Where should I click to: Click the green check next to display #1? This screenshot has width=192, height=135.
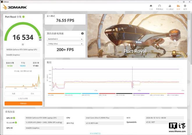[16, 122]
